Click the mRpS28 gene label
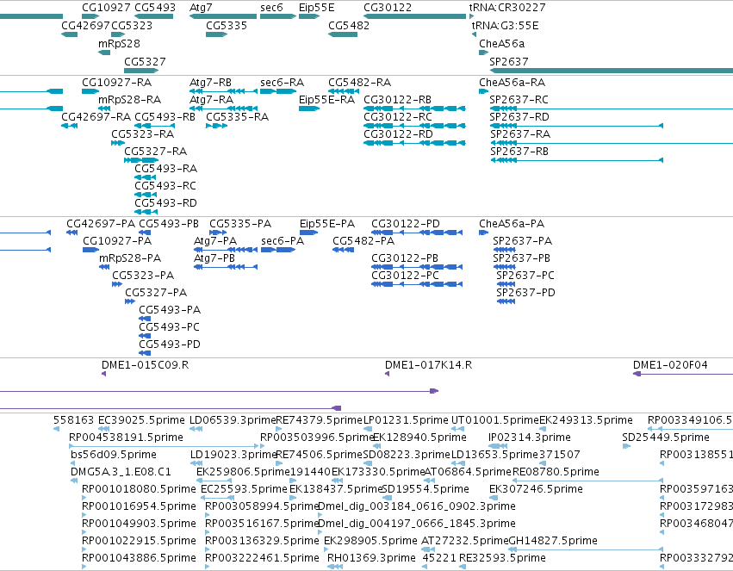733x571 pixels. 119,43
